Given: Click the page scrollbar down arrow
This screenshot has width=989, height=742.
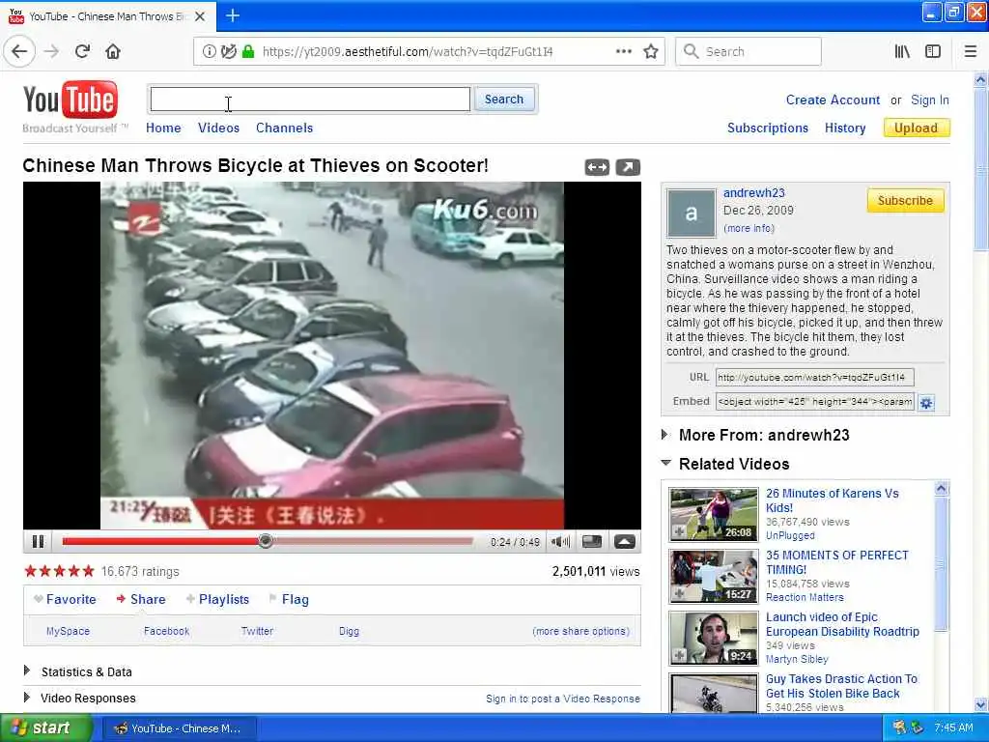Looking at the screenshot, I should pos(980,704).
